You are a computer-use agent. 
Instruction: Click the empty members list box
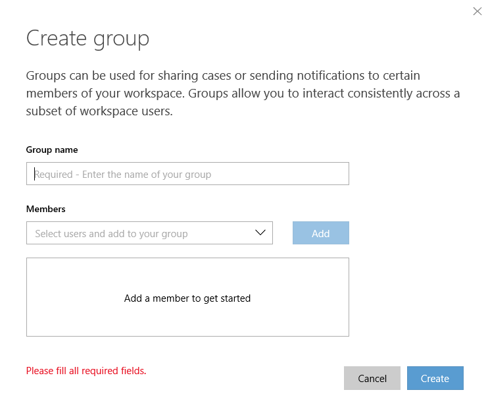click(x=187, y=297)
